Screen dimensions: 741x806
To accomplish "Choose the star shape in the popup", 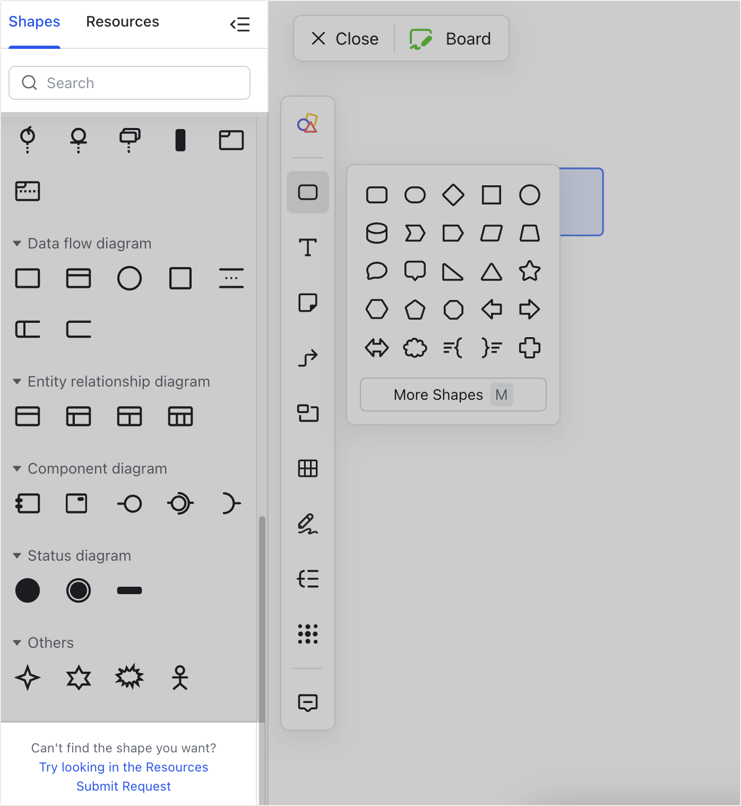I will (530, 271).
